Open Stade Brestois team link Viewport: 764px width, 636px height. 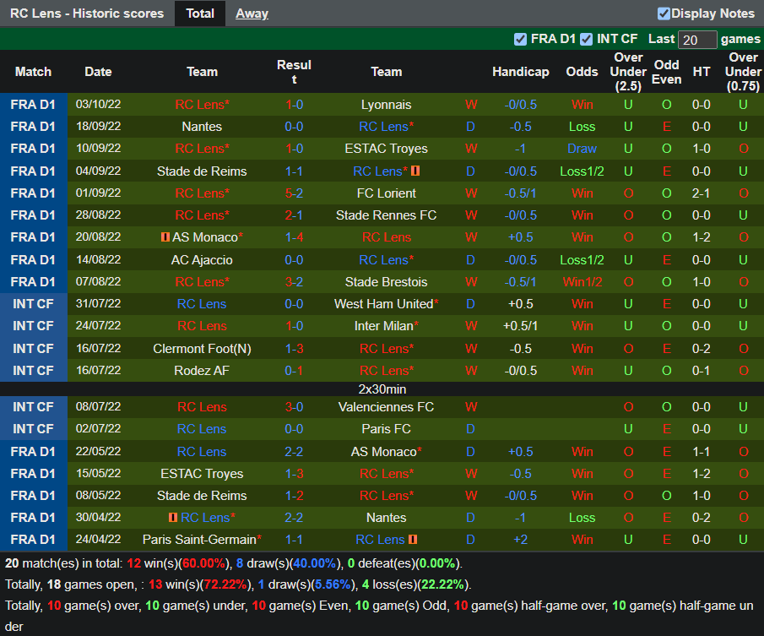tap(386, 282)
